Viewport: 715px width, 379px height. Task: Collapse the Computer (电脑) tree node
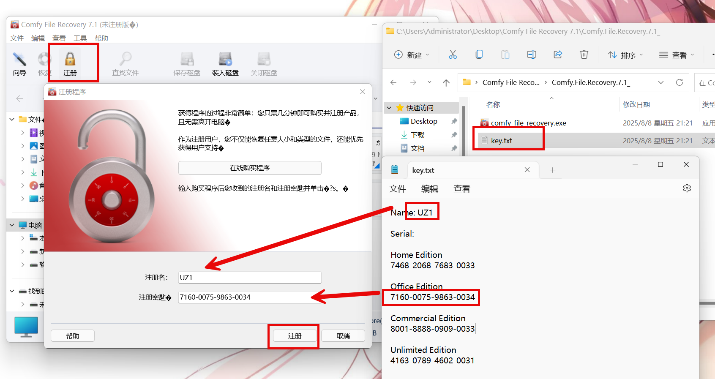pos(12,226)
